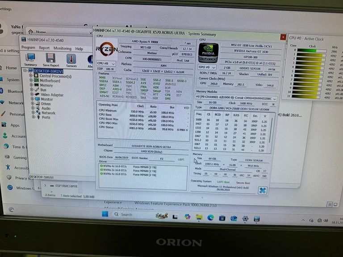Click the Motherboard chip icon in tree
Viewport: 343px width, 257px height.
[x=36, y=81]
